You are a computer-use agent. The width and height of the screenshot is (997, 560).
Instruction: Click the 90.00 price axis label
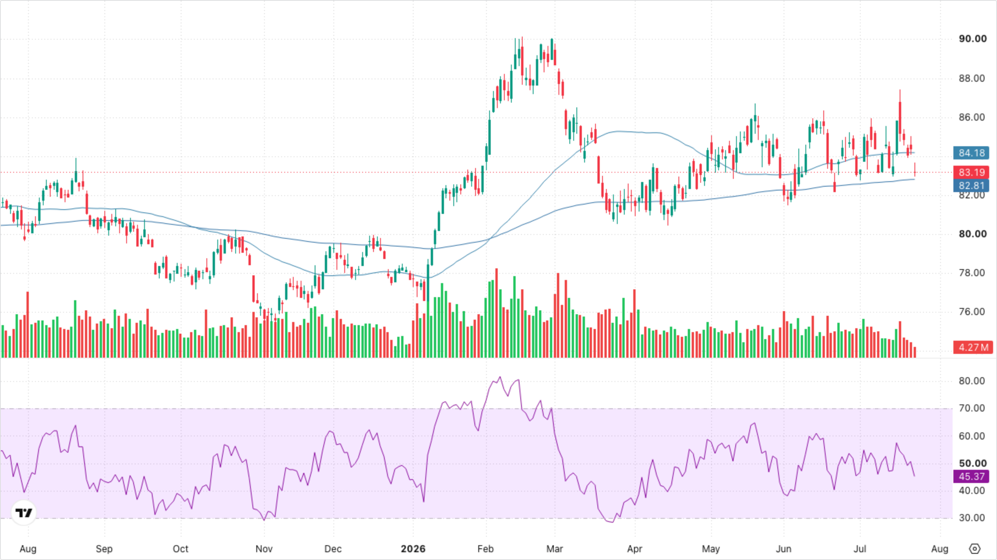pos(972,39)
